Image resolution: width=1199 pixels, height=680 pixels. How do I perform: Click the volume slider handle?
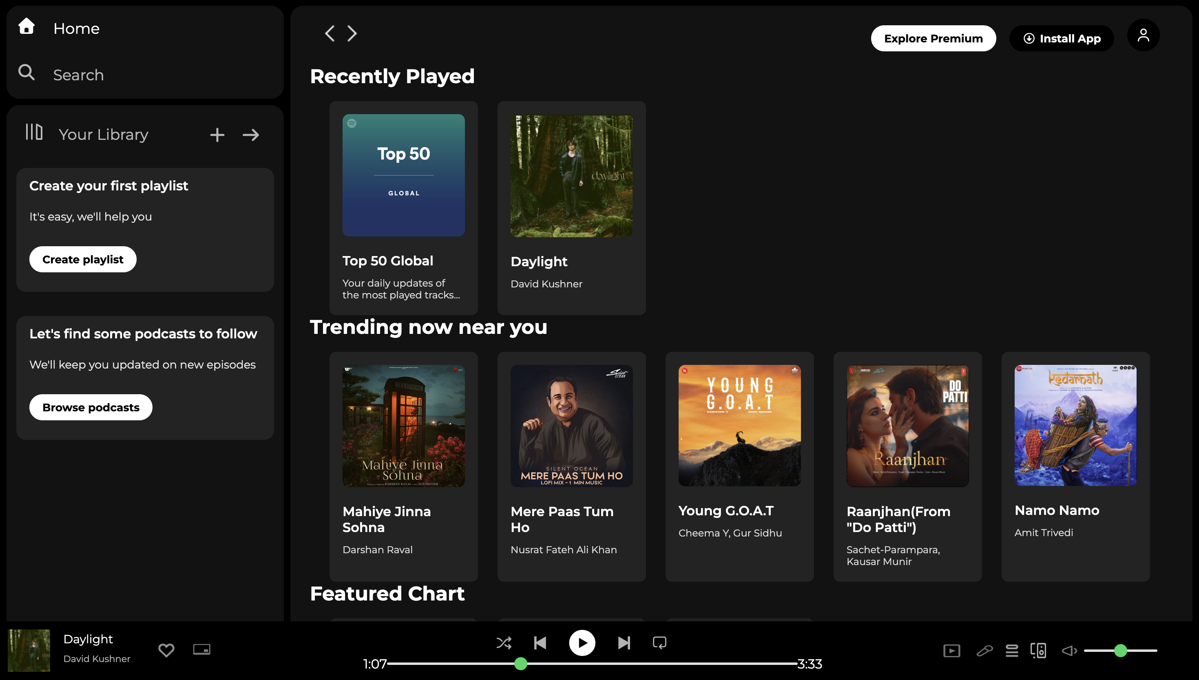click(x=1121, y=651)
